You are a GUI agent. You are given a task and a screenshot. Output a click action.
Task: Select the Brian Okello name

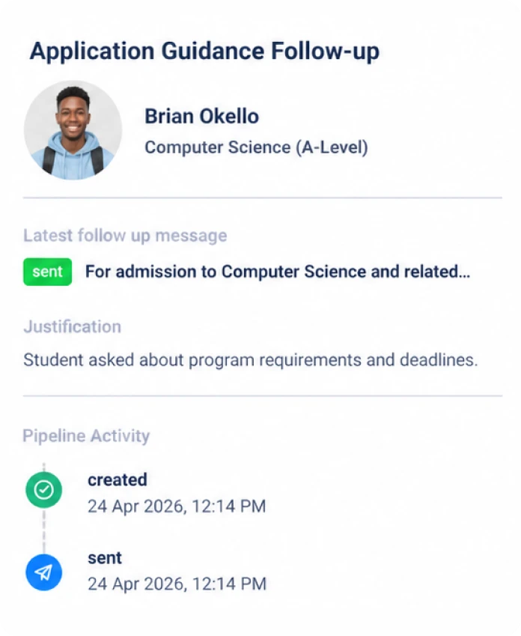[x=201, y=116]
